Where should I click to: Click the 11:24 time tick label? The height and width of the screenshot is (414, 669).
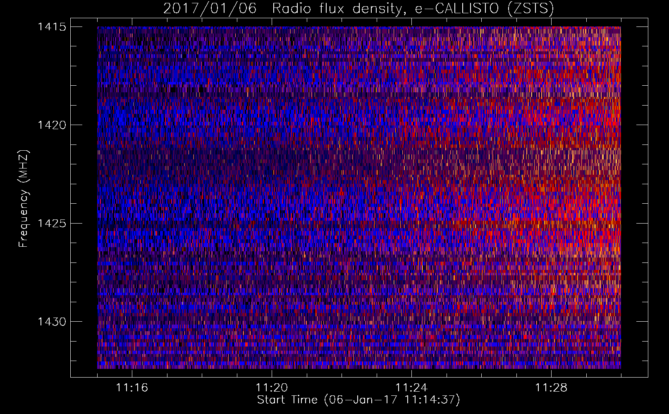pos(411,388)
